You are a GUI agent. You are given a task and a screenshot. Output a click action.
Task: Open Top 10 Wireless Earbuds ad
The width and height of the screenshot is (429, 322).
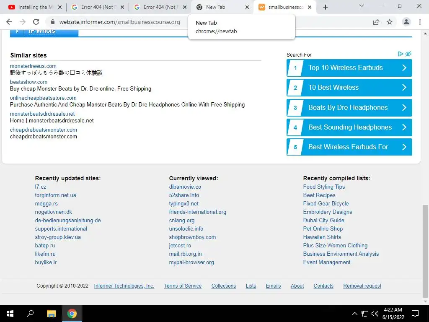pos(349,68)
